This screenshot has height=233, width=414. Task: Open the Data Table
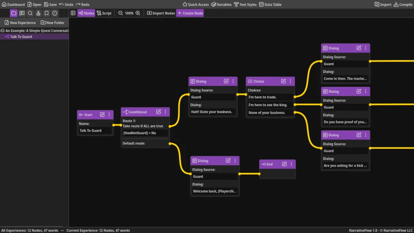point(270,4)
